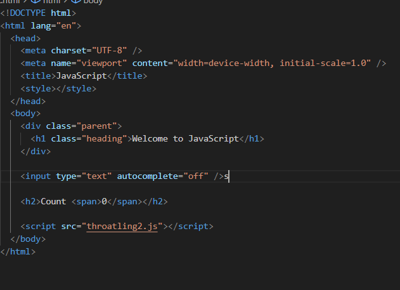Click the opening style tag
Screen dimensions: 400x290
click(x=38, y=89)
